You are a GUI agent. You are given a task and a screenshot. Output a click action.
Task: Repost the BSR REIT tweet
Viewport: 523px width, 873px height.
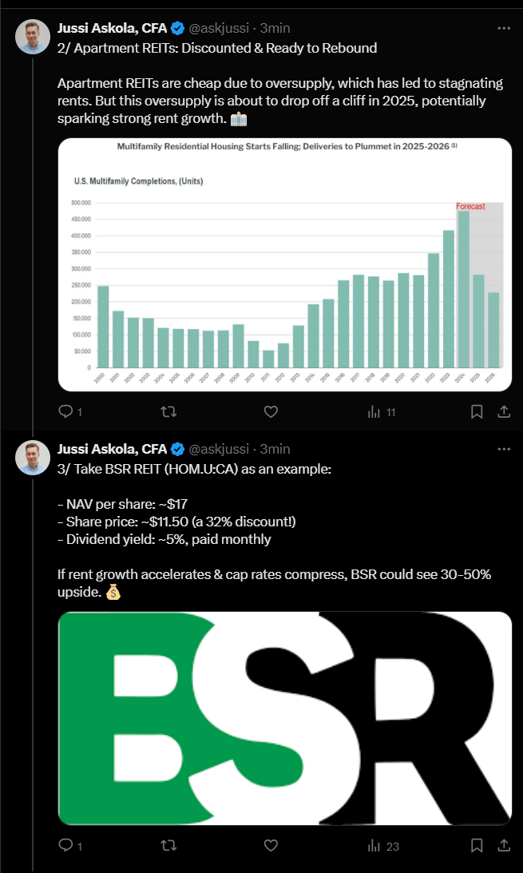tap(168, 846)
